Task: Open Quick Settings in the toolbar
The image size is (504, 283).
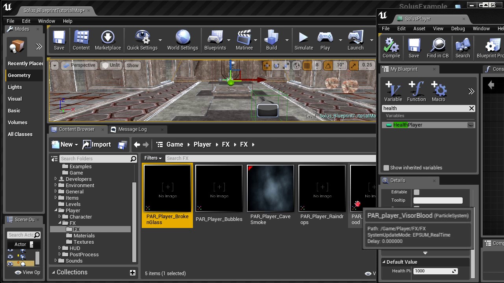Action: click(x=142, y=40)
